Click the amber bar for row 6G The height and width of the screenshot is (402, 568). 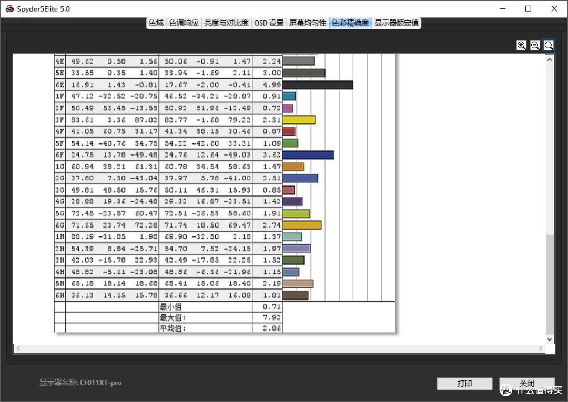click(x=302, y=225)
